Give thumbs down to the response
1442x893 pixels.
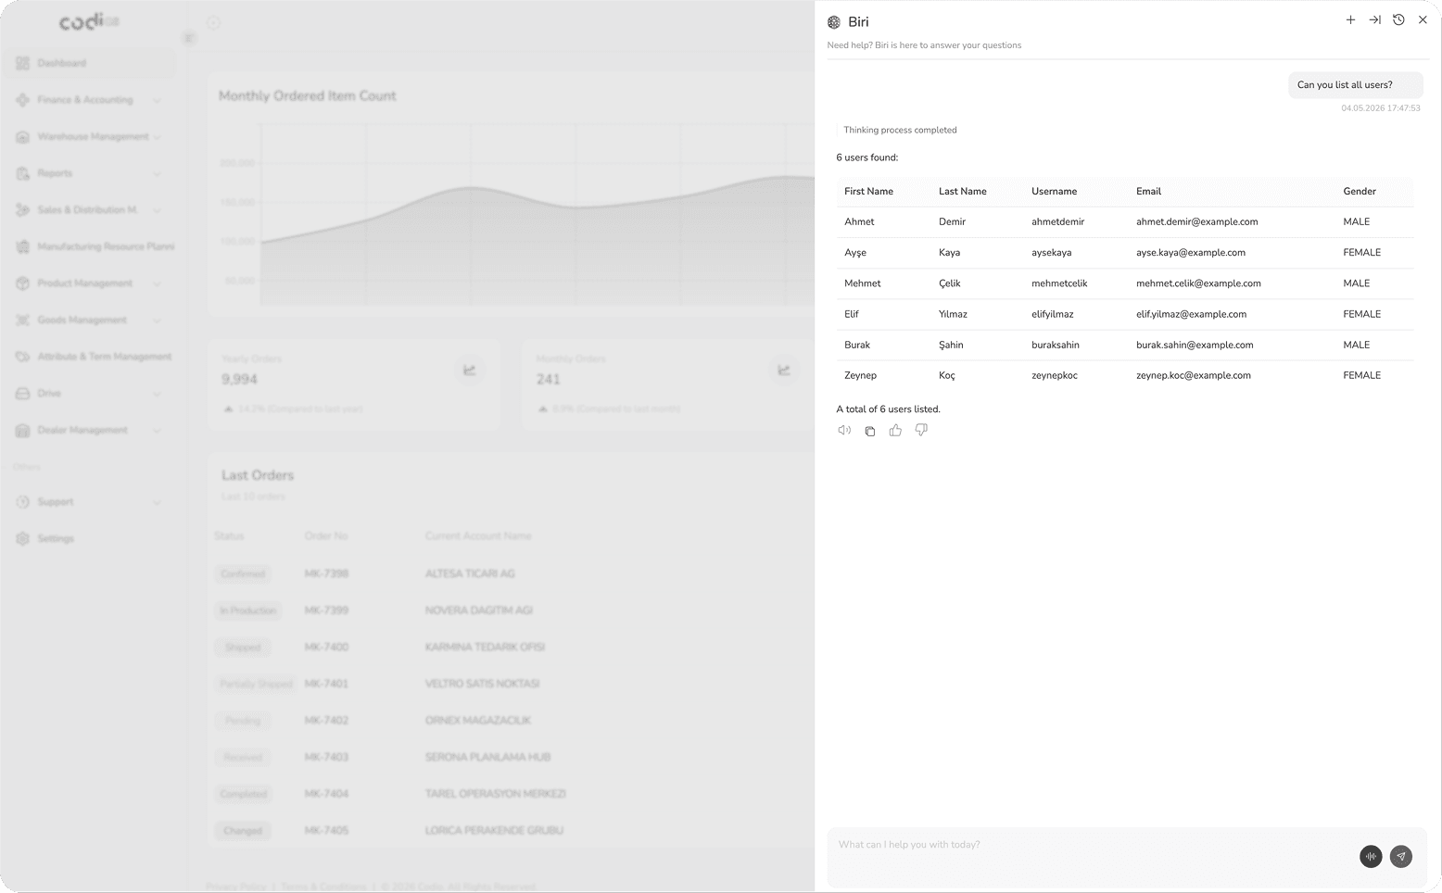coord(921,430)
